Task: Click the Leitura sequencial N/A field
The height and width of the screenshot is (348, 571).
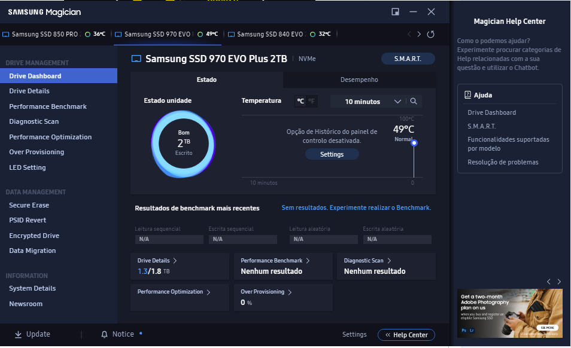Action: click(x=169, y=239)
